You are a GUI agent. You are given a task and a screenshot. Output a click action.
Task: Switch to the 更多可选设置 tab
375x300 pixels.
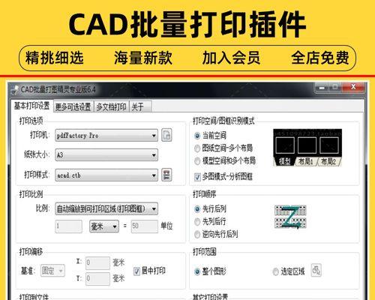coord(73,107)
